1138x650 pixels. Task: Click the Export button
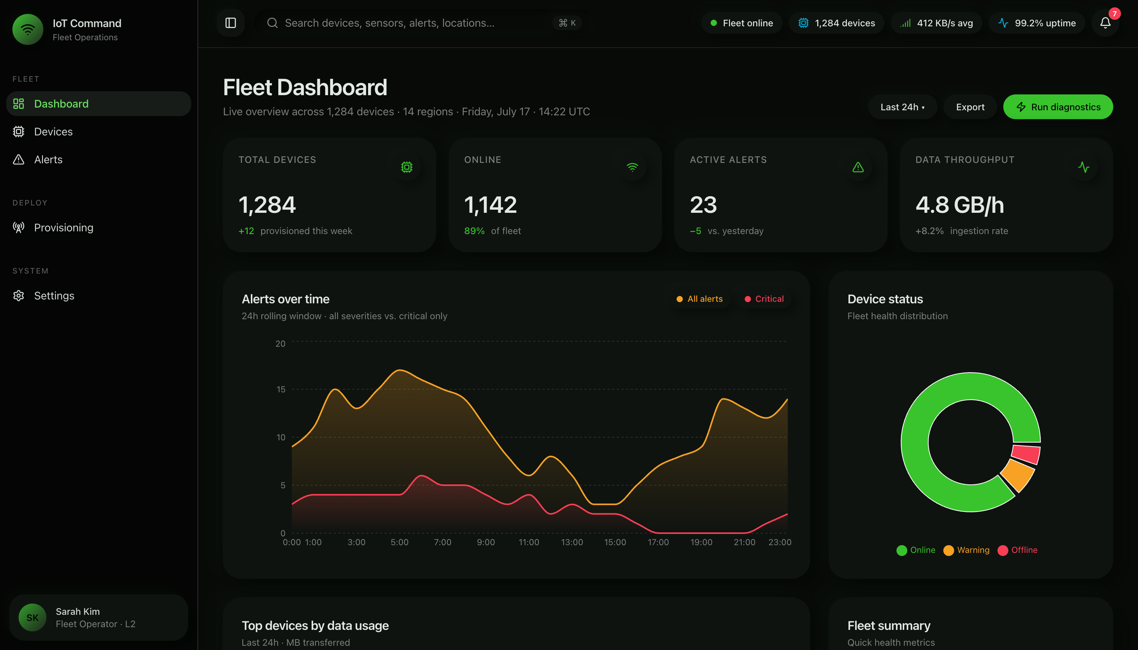coord(970,107)
